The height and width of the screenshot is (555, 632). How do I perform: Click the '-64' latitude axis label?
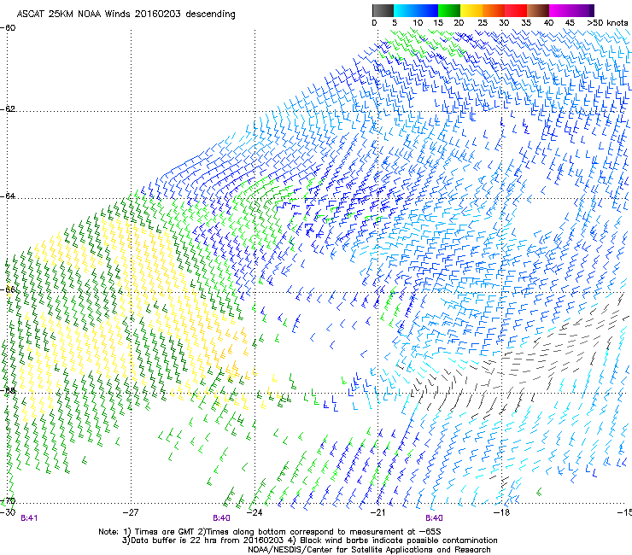click(x=8, y=196)
